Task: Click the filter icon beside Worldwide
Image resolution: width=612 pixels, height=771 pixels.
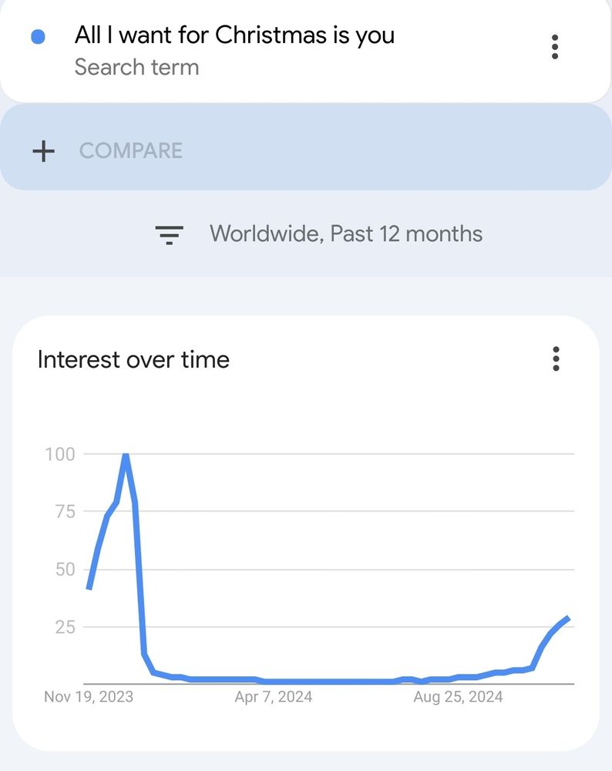Action: pyautogui.click(x=169, y=234)
